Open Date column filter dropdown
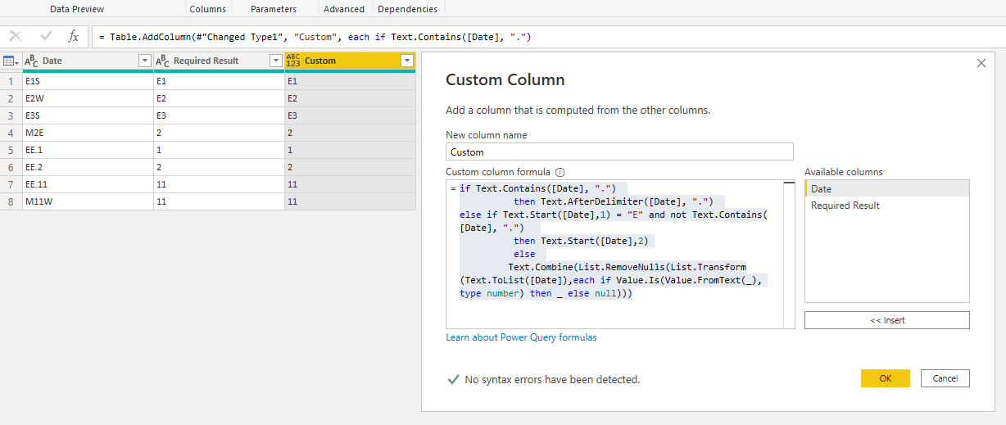Viewport: 1006px width, 425px height. (145, 61)
